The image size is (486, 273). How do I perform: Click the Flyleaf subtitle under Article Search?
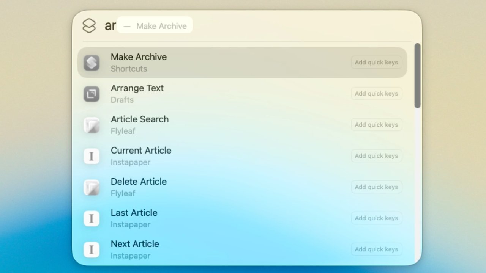tap(123, 131)
